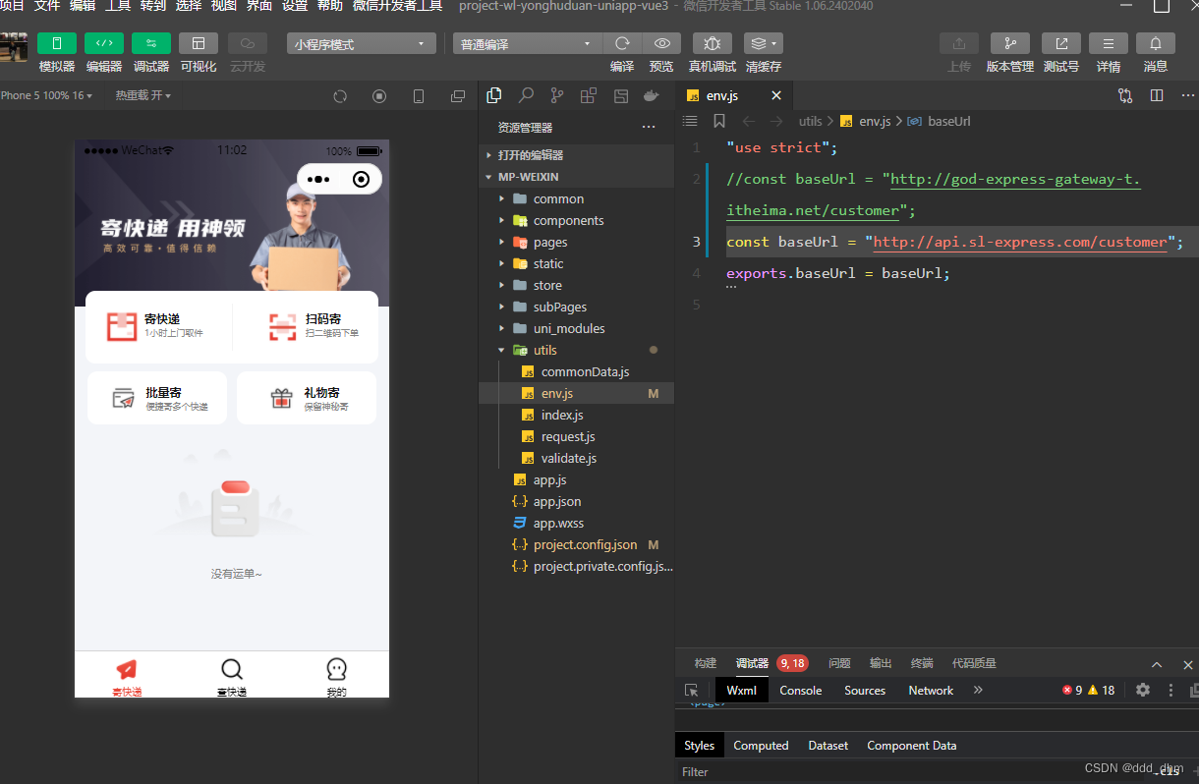This screenshot has width=1199, height=784.
Task: Select the Computed styles tab
Action: [761, 746]
